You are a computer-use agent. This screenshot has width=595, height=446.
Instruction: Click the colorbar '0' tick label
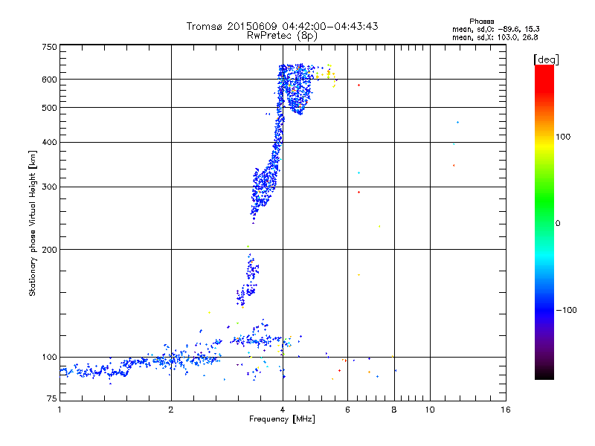click(x=558, y=224)
